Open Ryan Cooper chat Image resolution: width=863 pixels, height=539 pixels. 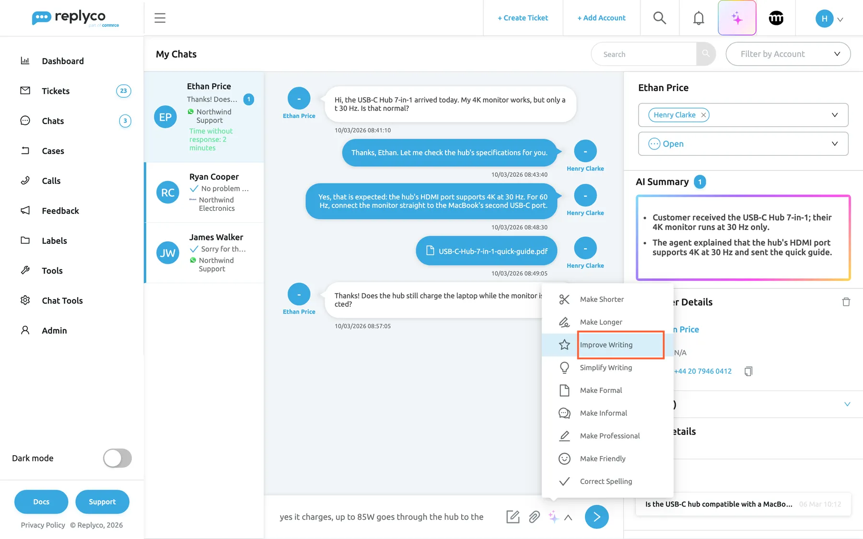[x=204, y=193]
